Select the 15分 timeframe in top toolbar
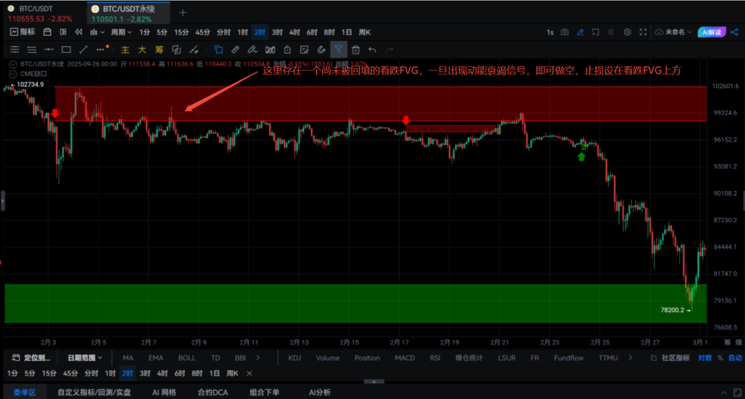This screenshot has width=745, height=399. pos(182,32)
